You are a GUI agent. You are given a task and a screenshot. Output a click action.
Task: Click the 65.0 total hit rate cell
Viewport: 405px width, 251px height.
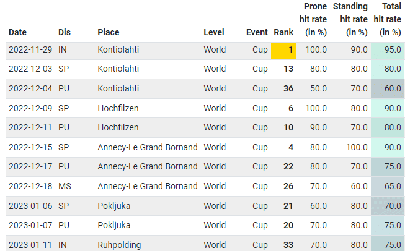(388, 186)
